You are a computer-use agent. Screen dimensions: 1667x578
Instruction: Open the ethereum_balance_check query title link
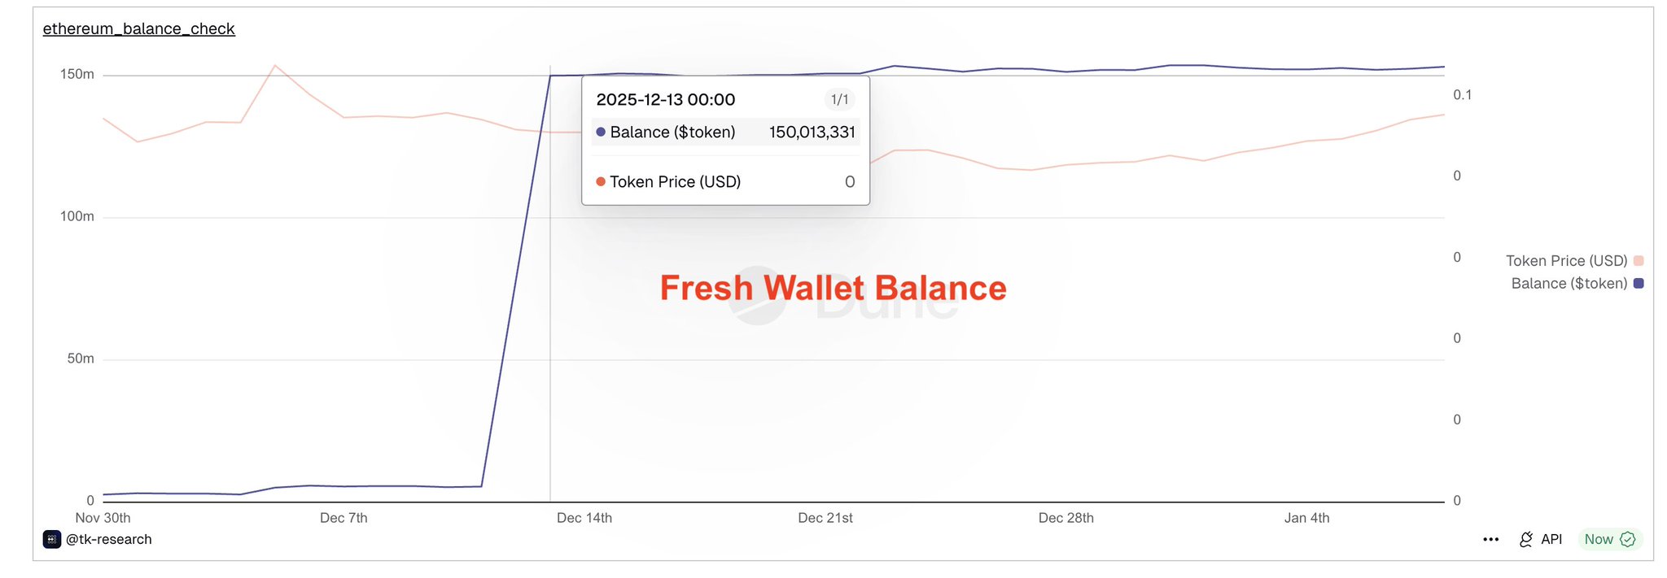pyautogui.click(x=138, y=28)
